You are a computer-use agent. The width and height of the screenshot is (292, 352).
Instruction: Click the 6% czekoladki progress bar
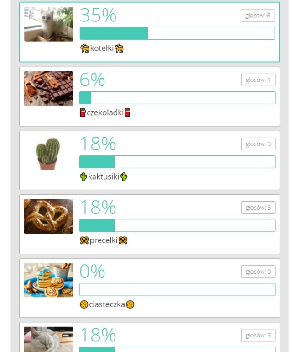pos(177,98)
